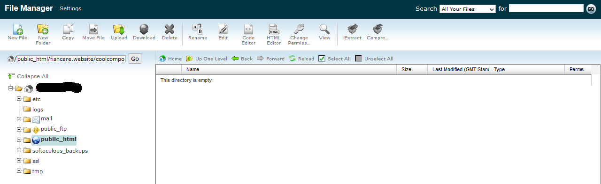
Task: Click the Download icon
Action: 144,29
